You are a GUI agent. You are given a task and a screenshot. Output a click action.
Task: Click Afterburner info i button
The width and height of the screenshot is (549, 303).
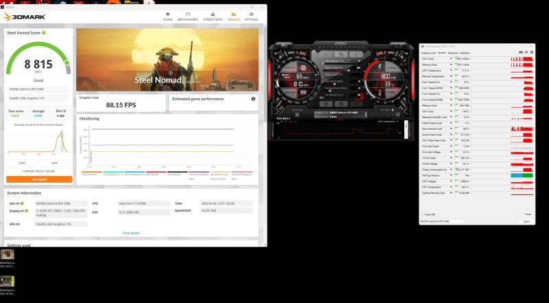(356, 54)
